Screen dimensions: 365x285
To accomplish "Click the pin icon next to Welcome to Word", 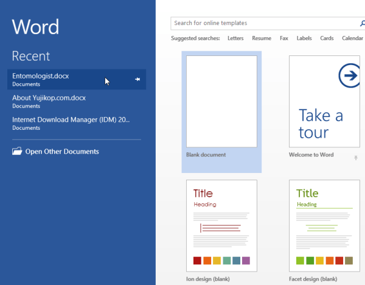I will pos(356,158).
